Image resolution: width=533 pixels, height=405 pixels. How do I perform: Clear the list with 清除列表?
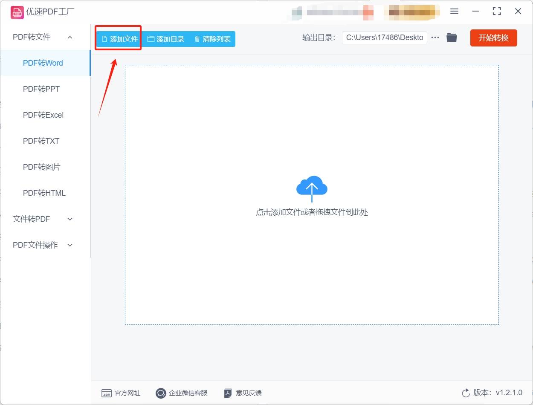(212, 39)
